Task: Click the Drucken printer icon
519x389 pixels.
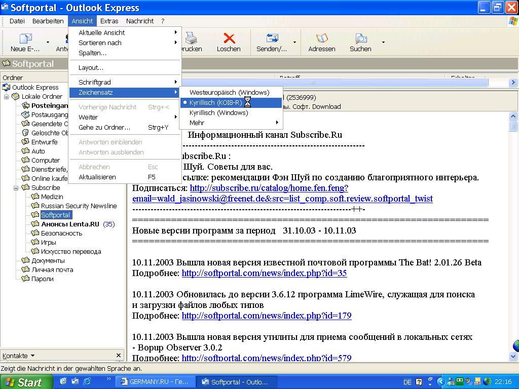Action: pyautogui.click(x=191, y=38)
